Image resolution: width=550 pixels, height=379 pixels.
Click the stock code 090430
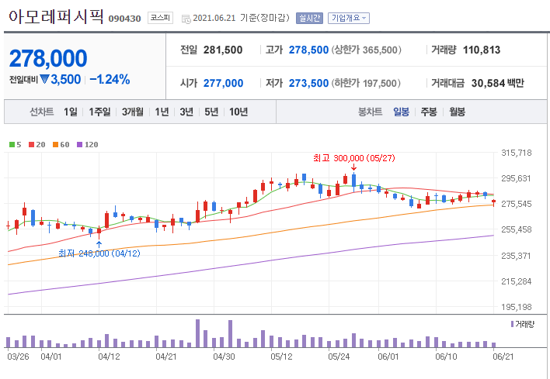click(124, 19)
